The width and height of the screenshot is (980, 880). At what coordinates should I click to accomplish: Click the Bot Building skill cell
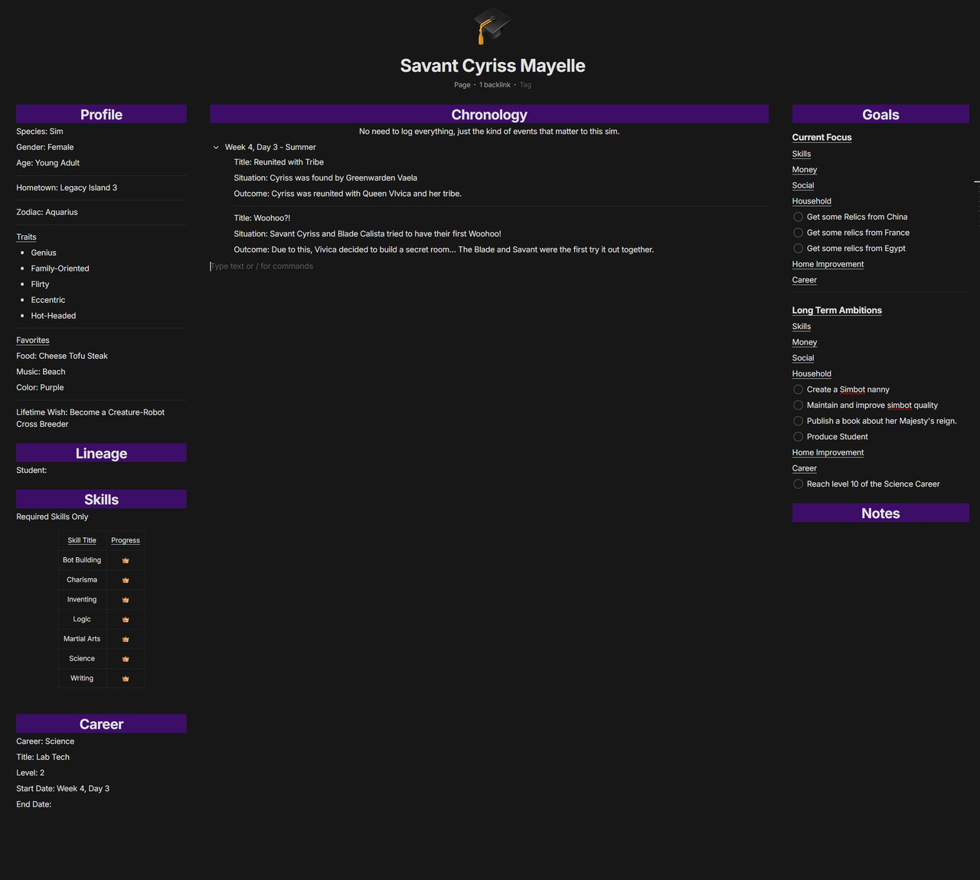pyautogui.click(x=82, y=560)
